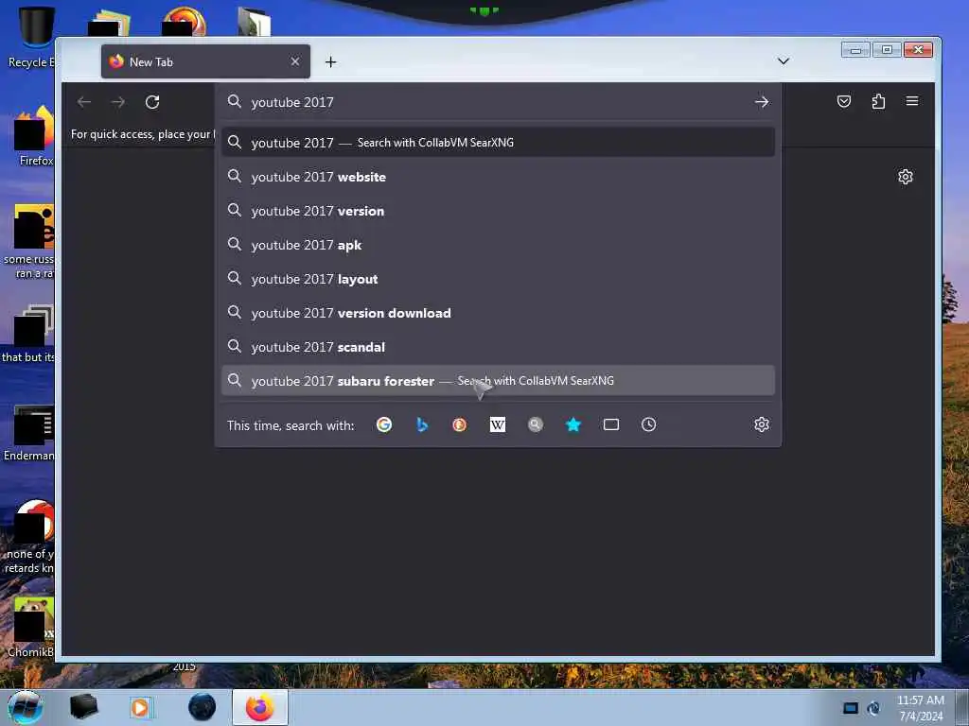Select the "some russ" desktop icon
Viewport: 969px width, 726px height.
point(29,241)
